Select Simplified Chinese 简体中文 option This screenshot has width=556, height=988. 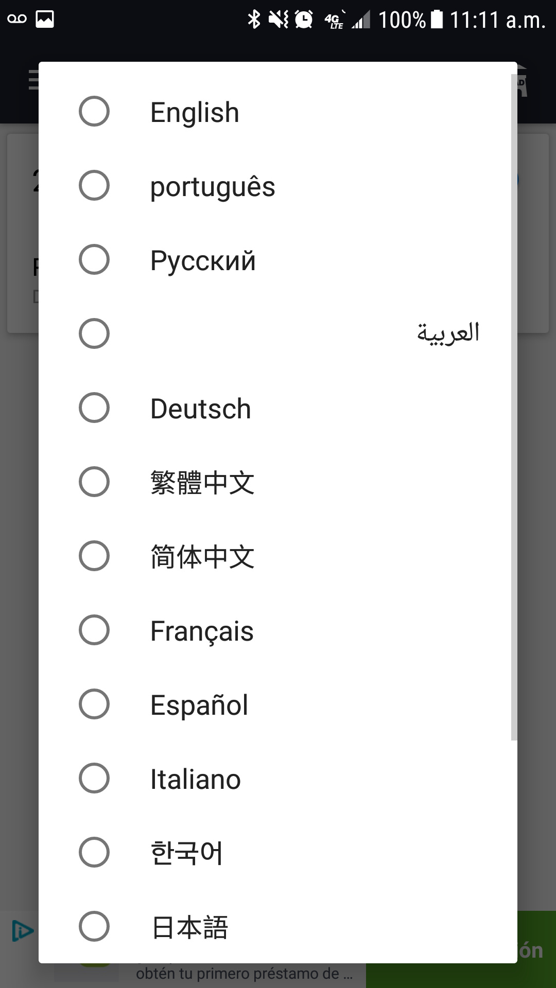tap(94, 556)
